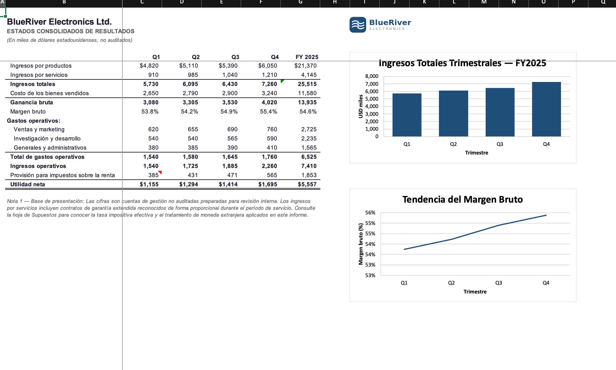Select the FY 2025 Utilidad neta cell
The height and width of the screenshot is (370, 616).
[x=301, y=184]
